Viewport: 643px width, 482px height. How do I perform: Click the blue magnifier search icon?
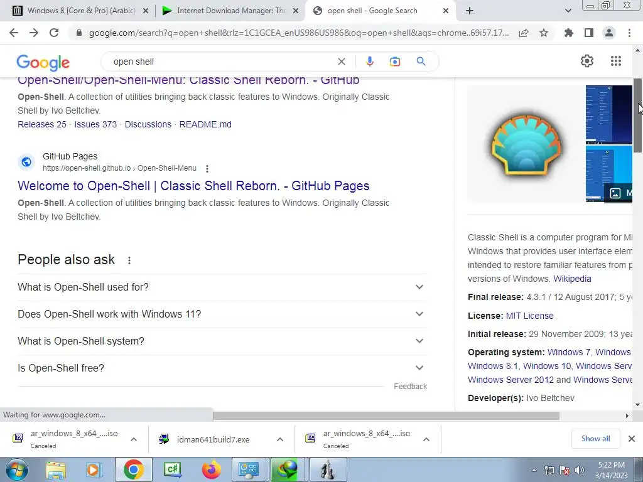tap(421, 62)
